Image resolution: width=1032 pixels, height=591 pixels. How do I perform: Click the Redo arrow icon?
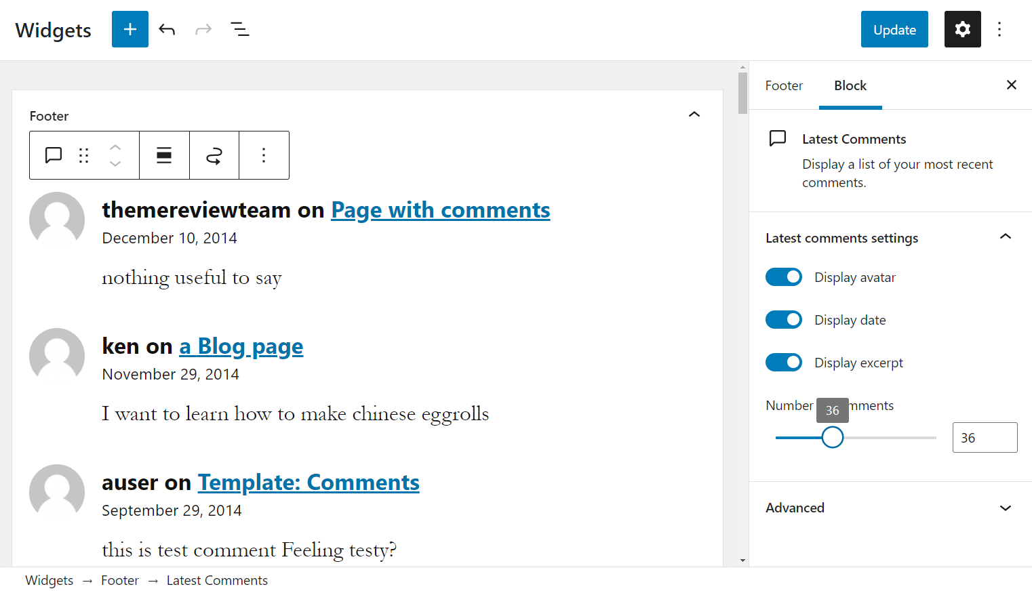click(203, 29)
